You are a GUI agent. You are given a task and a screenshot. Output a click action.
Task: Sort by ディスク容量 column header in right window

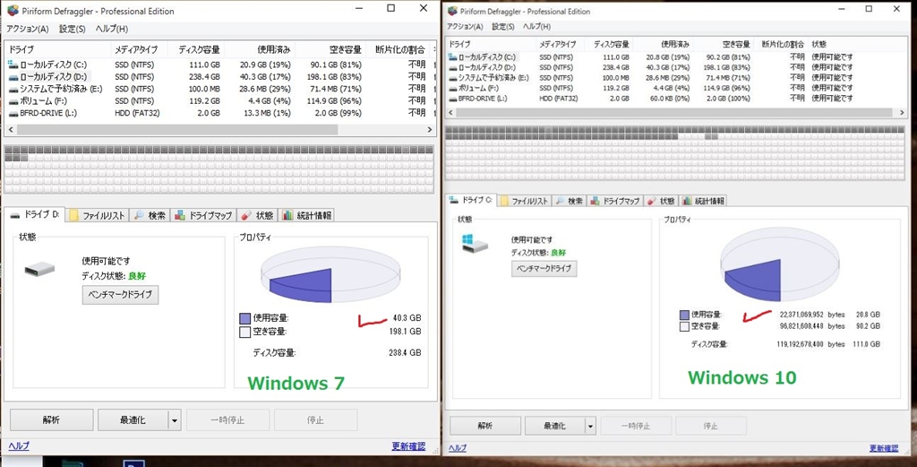[x=610, y=44]
